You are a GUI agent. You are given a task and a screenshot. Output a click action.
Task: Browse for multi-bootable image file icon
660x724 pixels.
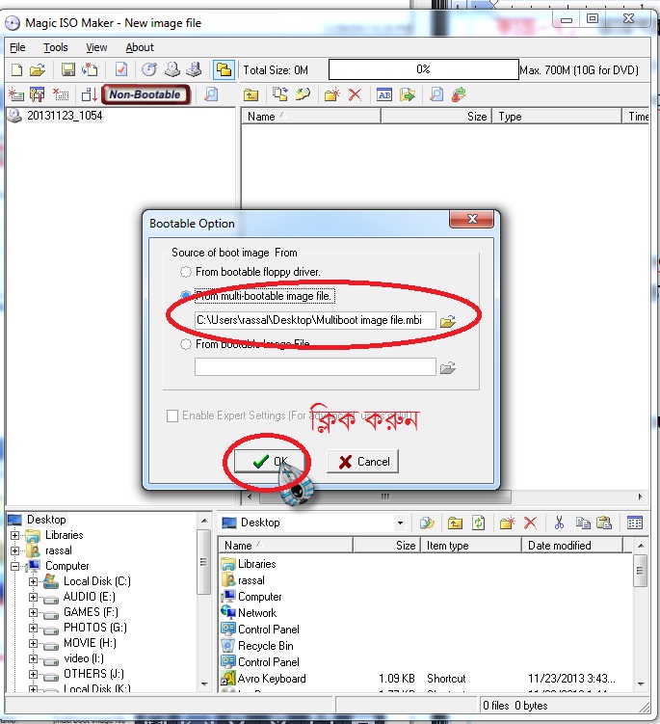tap(447, 321)
